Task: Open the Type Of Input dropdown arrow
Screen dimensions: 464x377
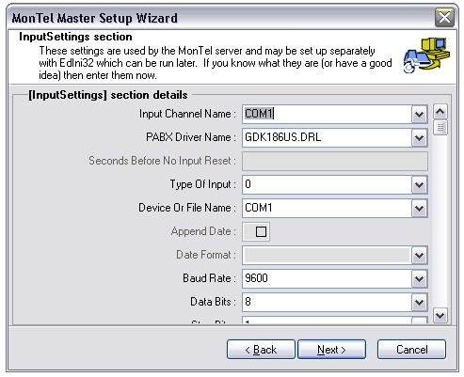Action: coord(420,184)
